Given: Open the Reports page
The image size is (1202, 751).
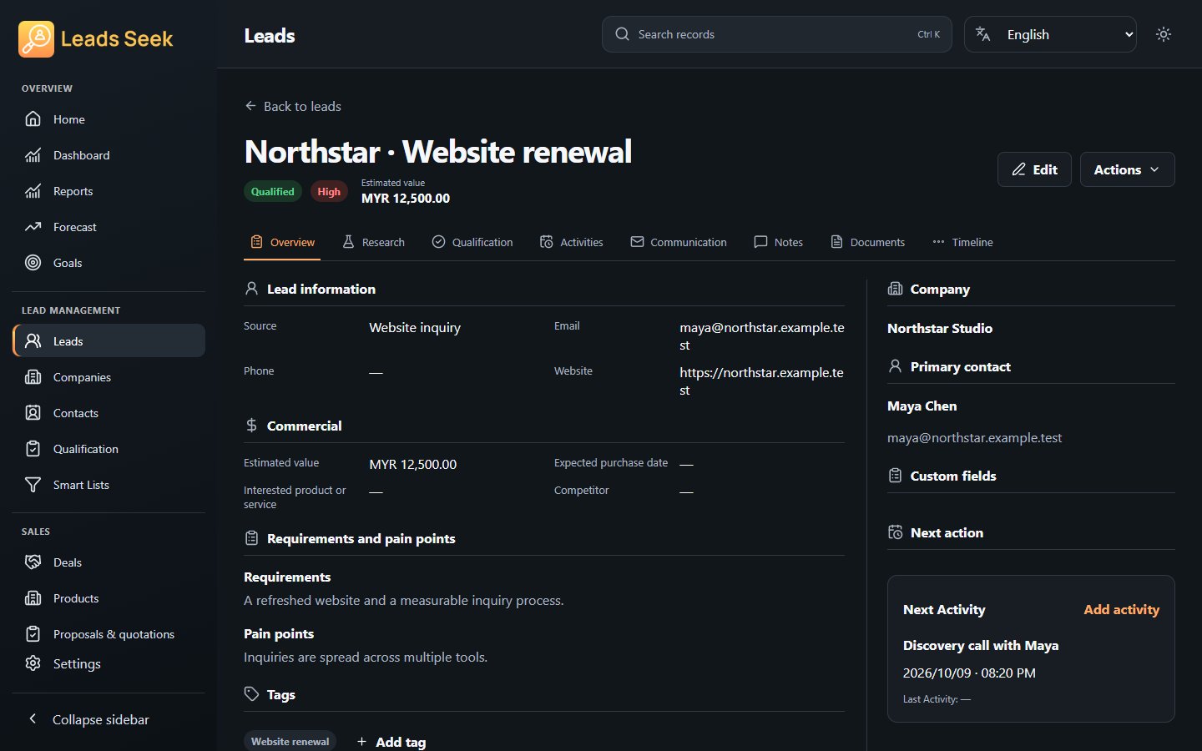Looking at the screenshot, I should point(109,191).
